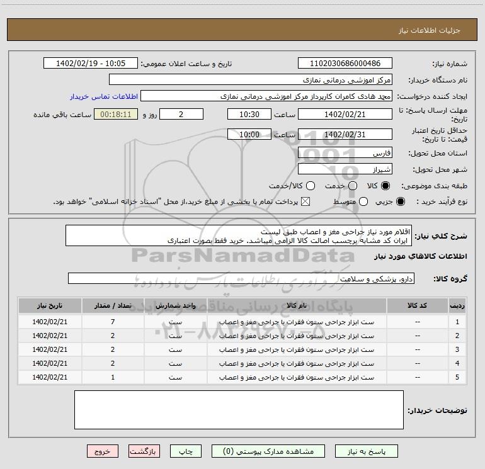This screenshot has width=485, height=469.
Task: Click the نام کالا column header
Action: 297,305
